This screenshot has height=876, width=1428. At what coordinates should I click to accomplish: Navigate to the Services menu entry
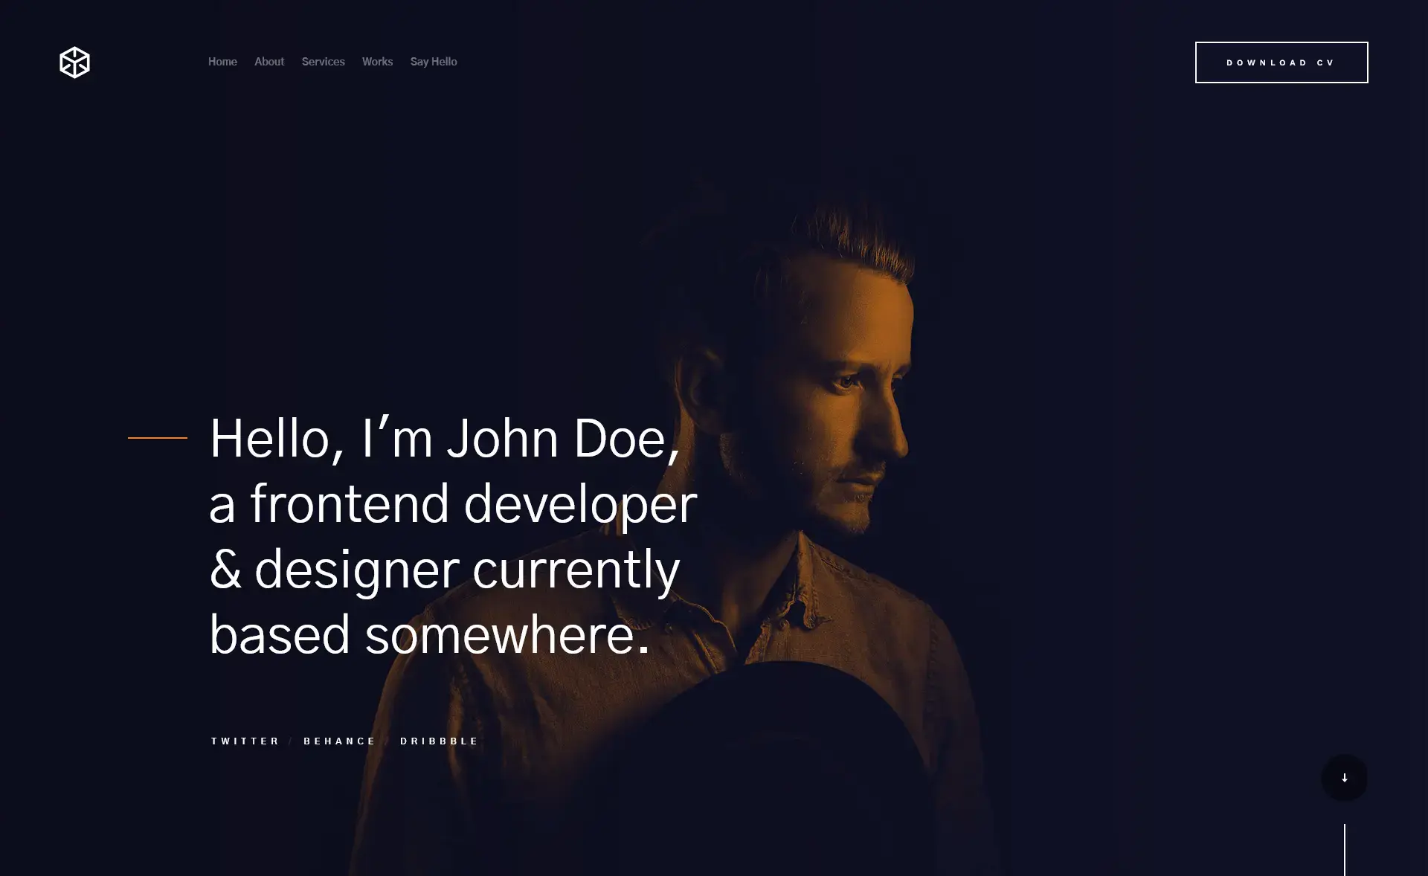tap(323, 62)
